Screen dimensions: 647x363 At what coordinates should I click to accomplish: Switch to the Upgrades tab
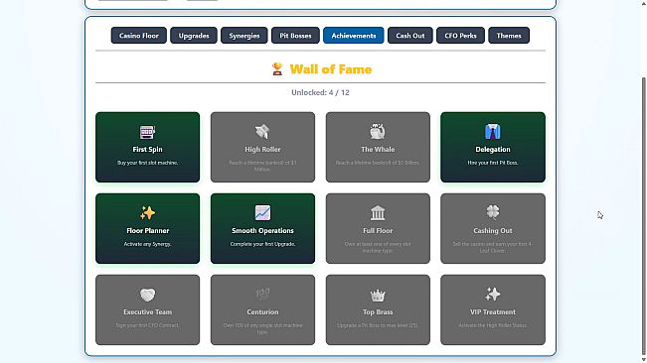[x=194, y=36]
